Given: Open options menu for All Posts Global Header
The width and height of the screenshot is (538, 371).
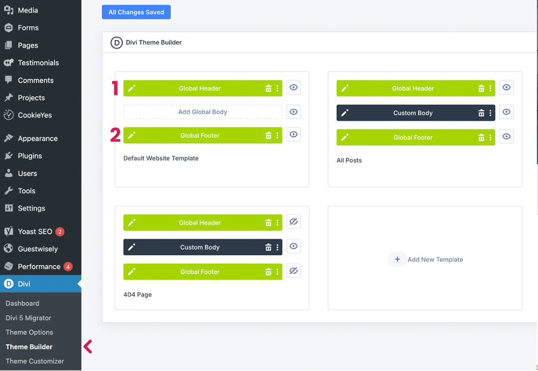Looking at the screenshot, I should pyautogui.click(x=490, y=88).
